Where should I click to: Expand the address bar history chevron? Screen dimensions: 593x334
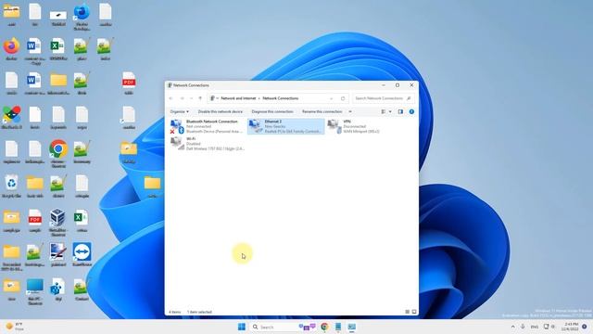332,98
